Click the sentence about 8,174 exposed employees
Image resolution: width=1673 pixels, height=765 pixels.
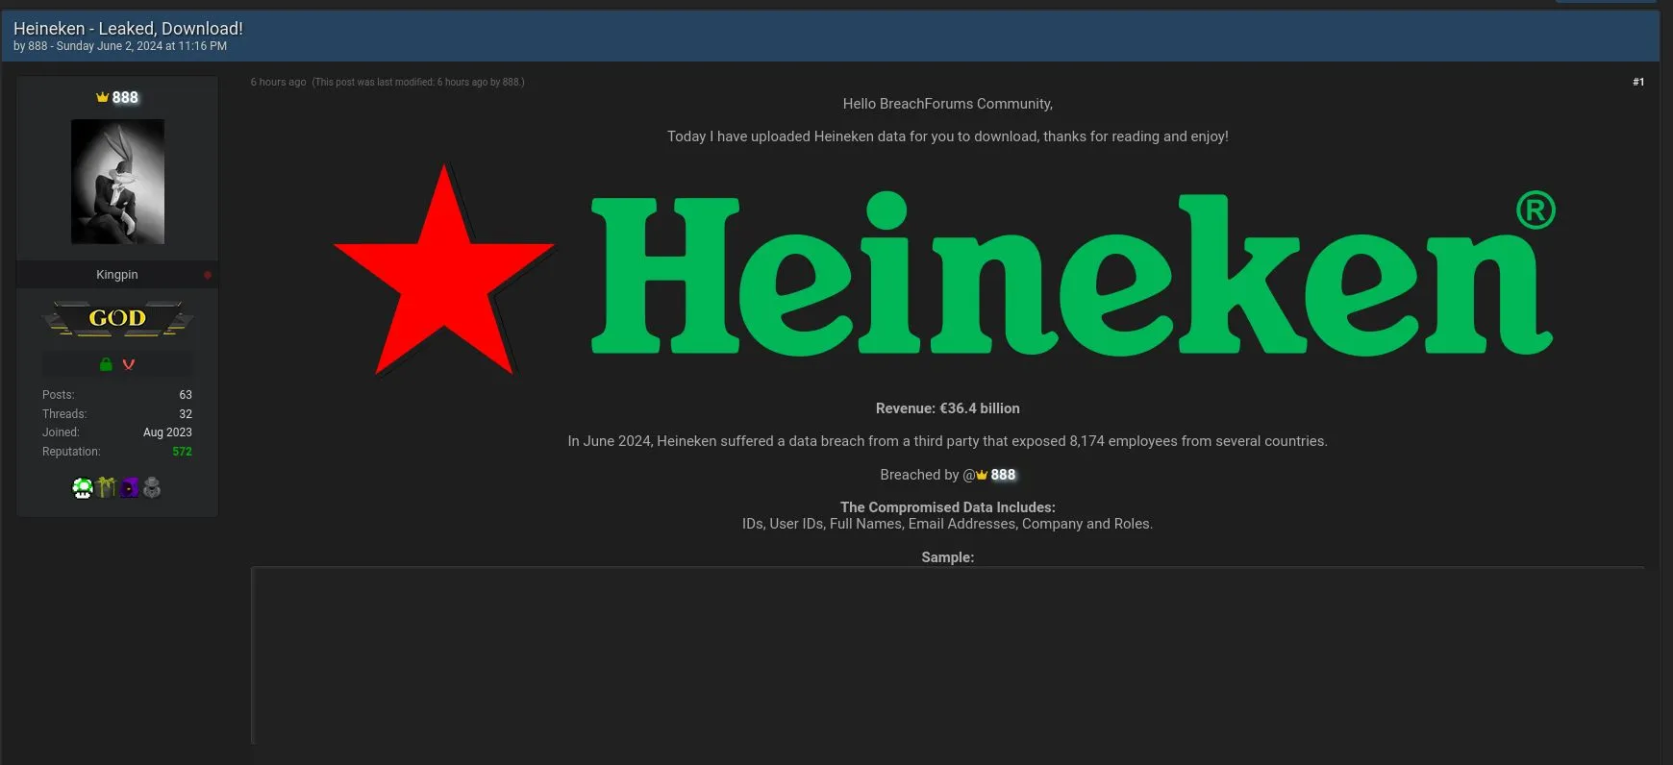(x=948, y=441)
